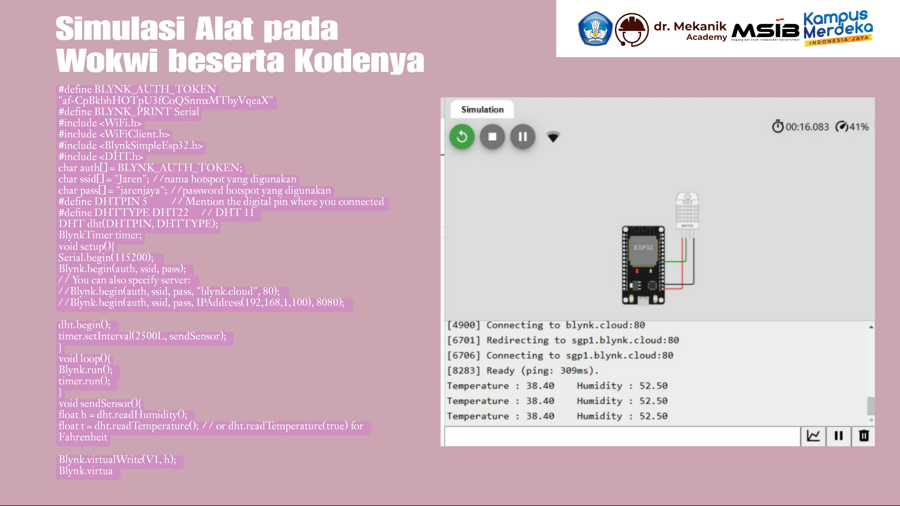Click the Kampus Merdeka logo
This screenshot has width=900, height=506.
coord(838,28)
